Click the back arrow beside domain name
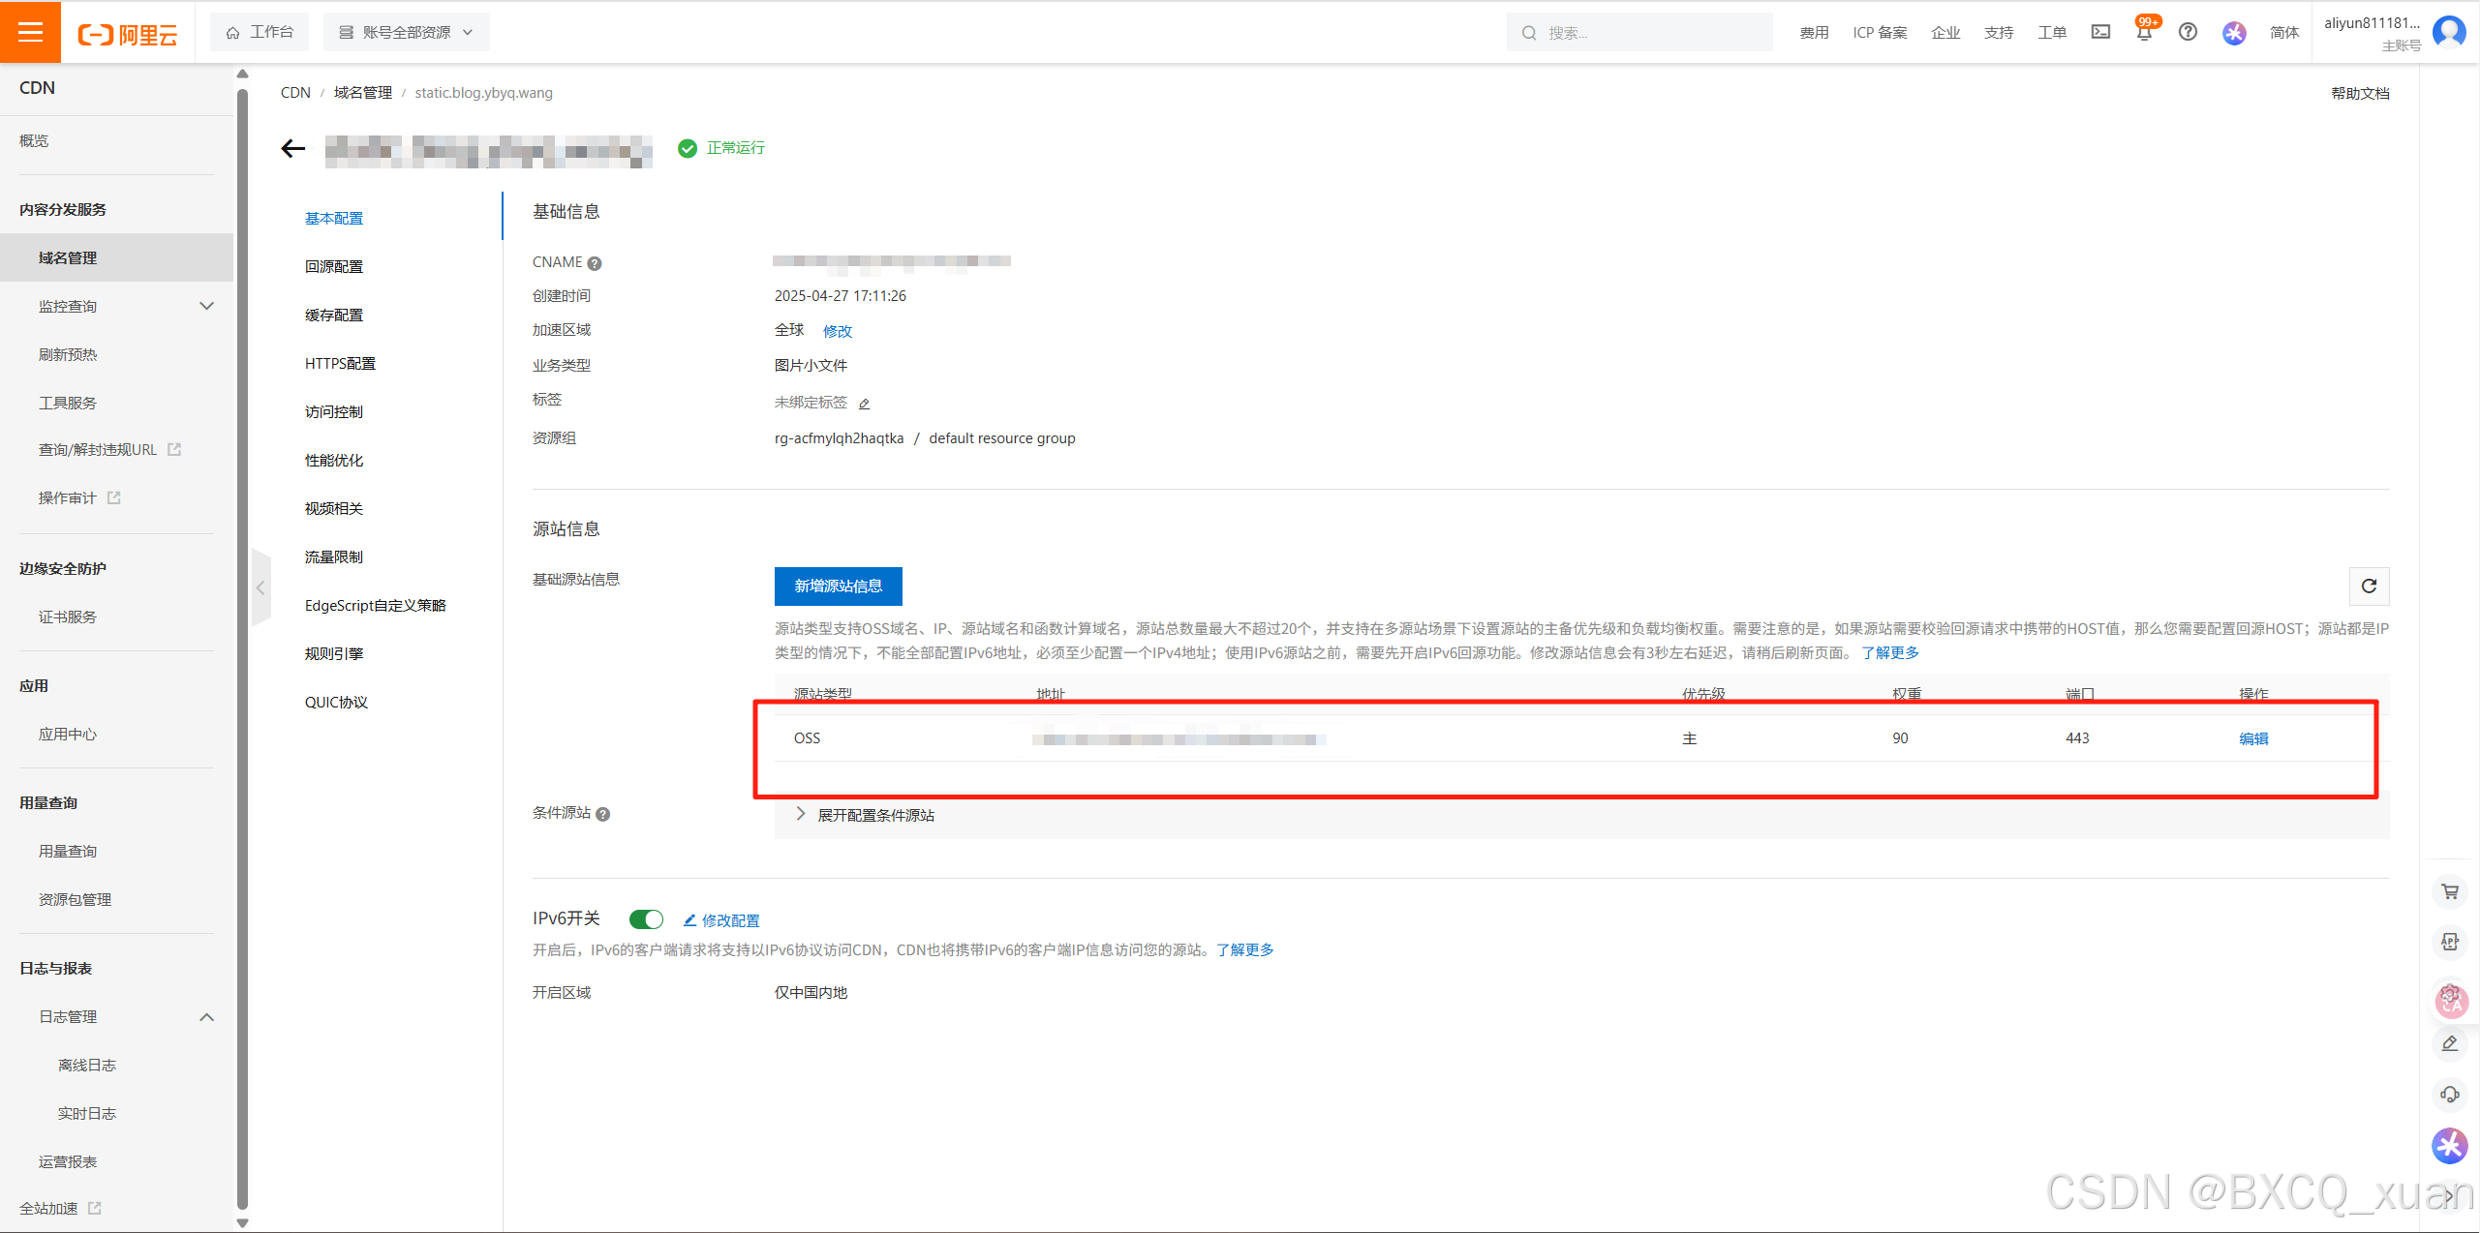 292,148
